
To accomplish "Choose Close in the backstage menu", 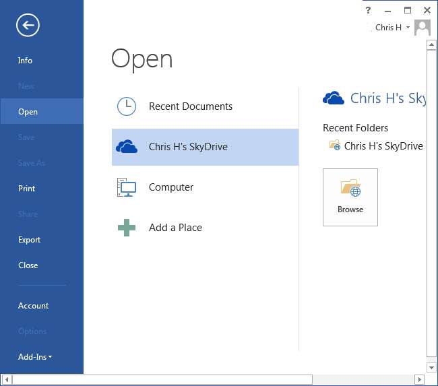I will (28, 265).
